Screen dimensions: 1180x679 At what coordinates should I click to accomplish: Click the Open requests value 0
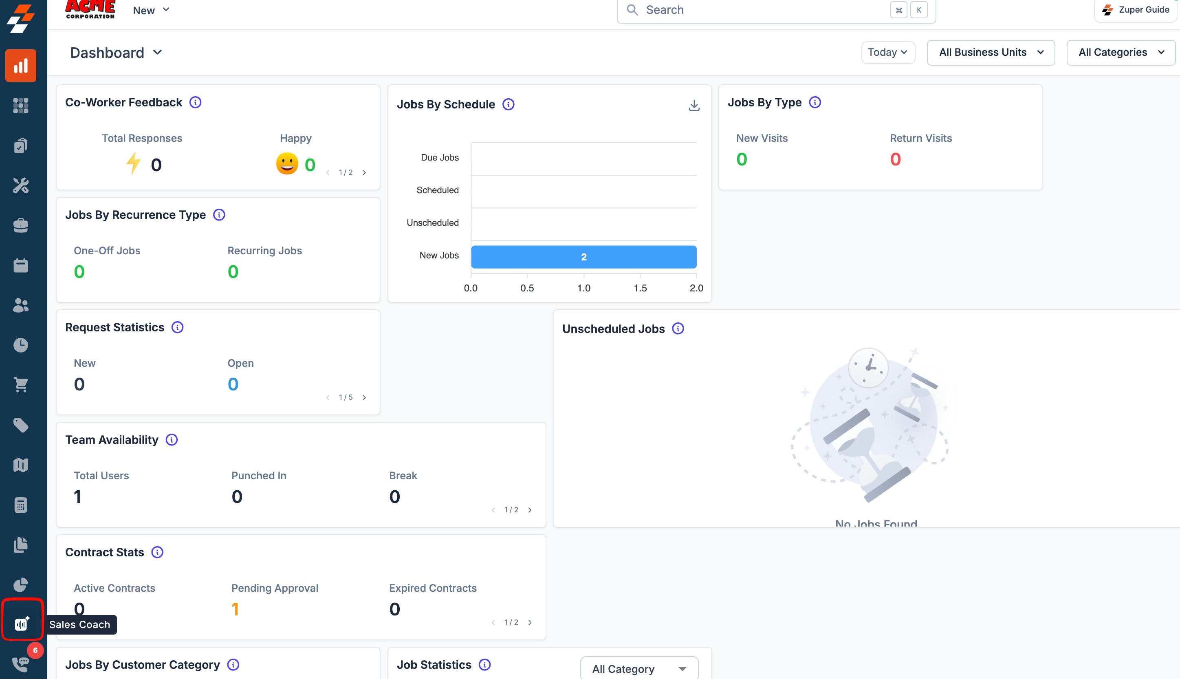coord(233,384)
